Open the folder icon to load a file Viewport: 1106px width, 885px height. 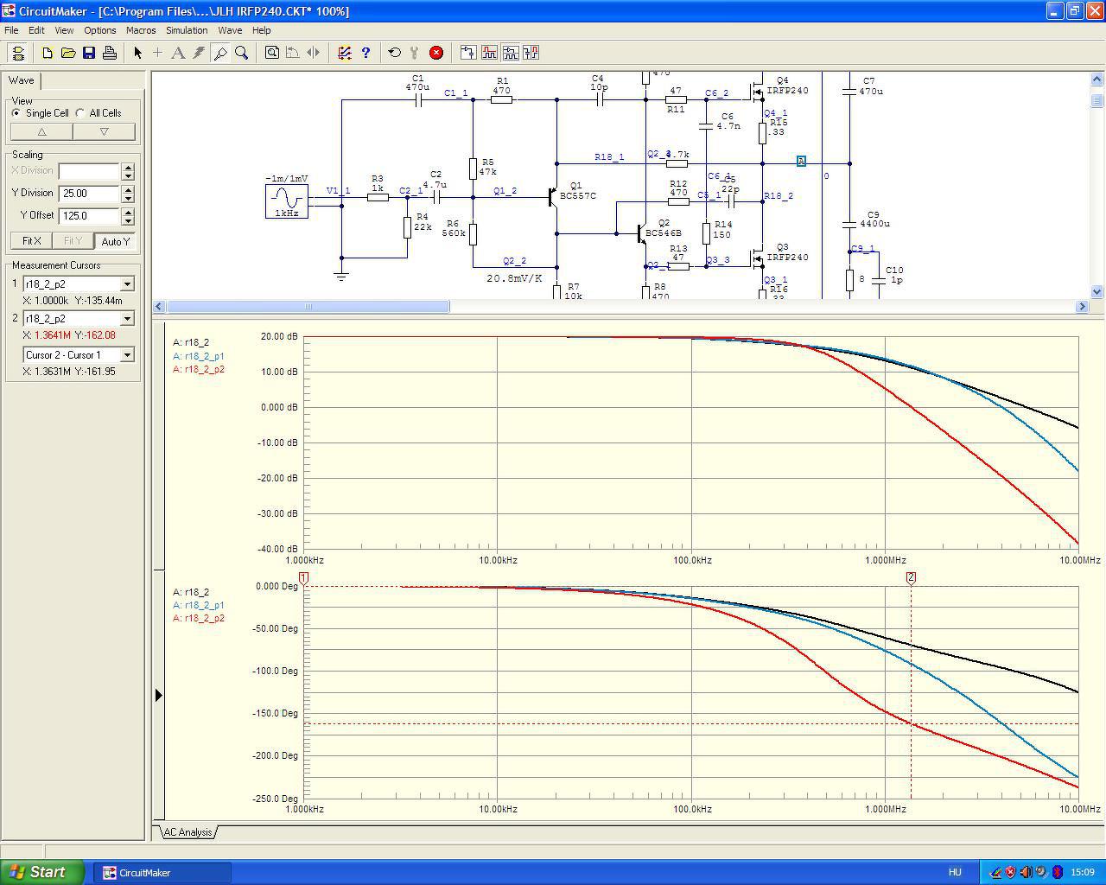tap(68, 53)
